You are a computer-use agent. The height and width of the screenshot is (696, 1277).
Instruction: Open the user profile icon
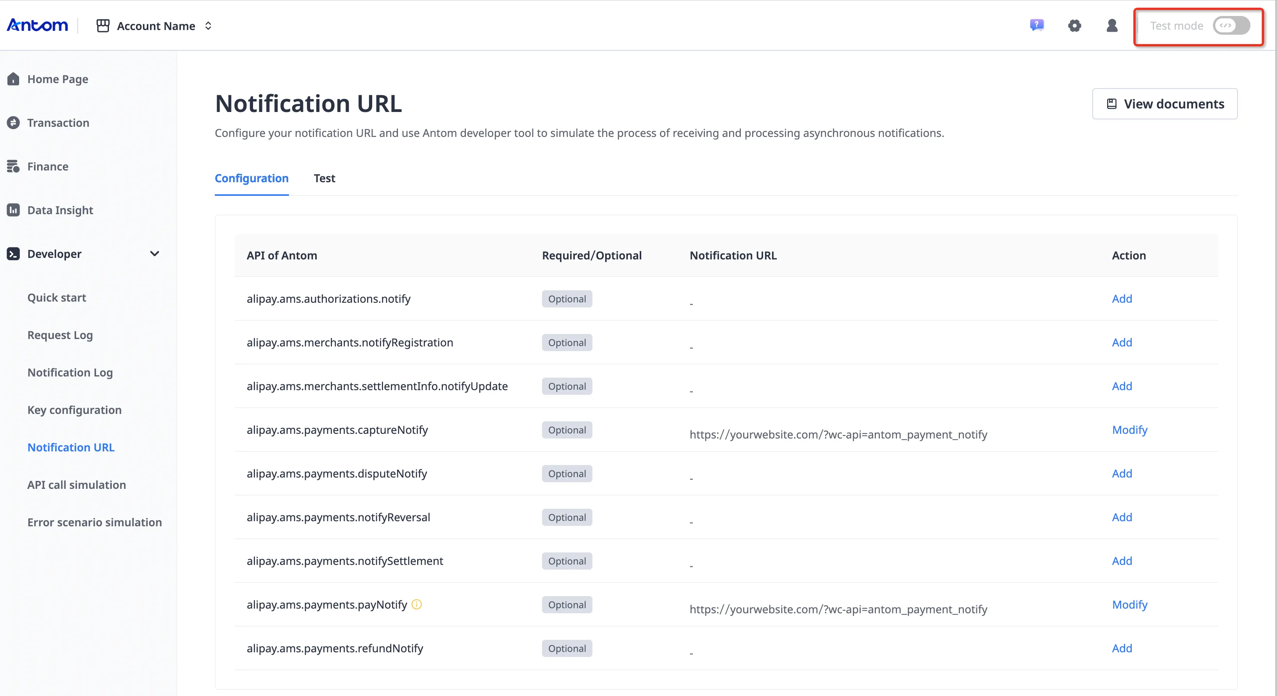[1112, 26]
